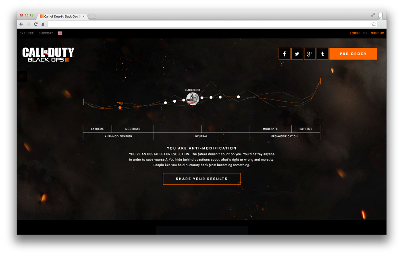
Task: Click the browser forward arrow
Action: click(29, 24)
